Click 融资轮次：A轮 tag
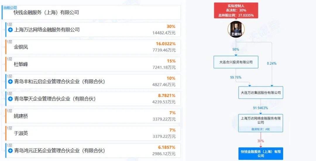 [261, 129]
